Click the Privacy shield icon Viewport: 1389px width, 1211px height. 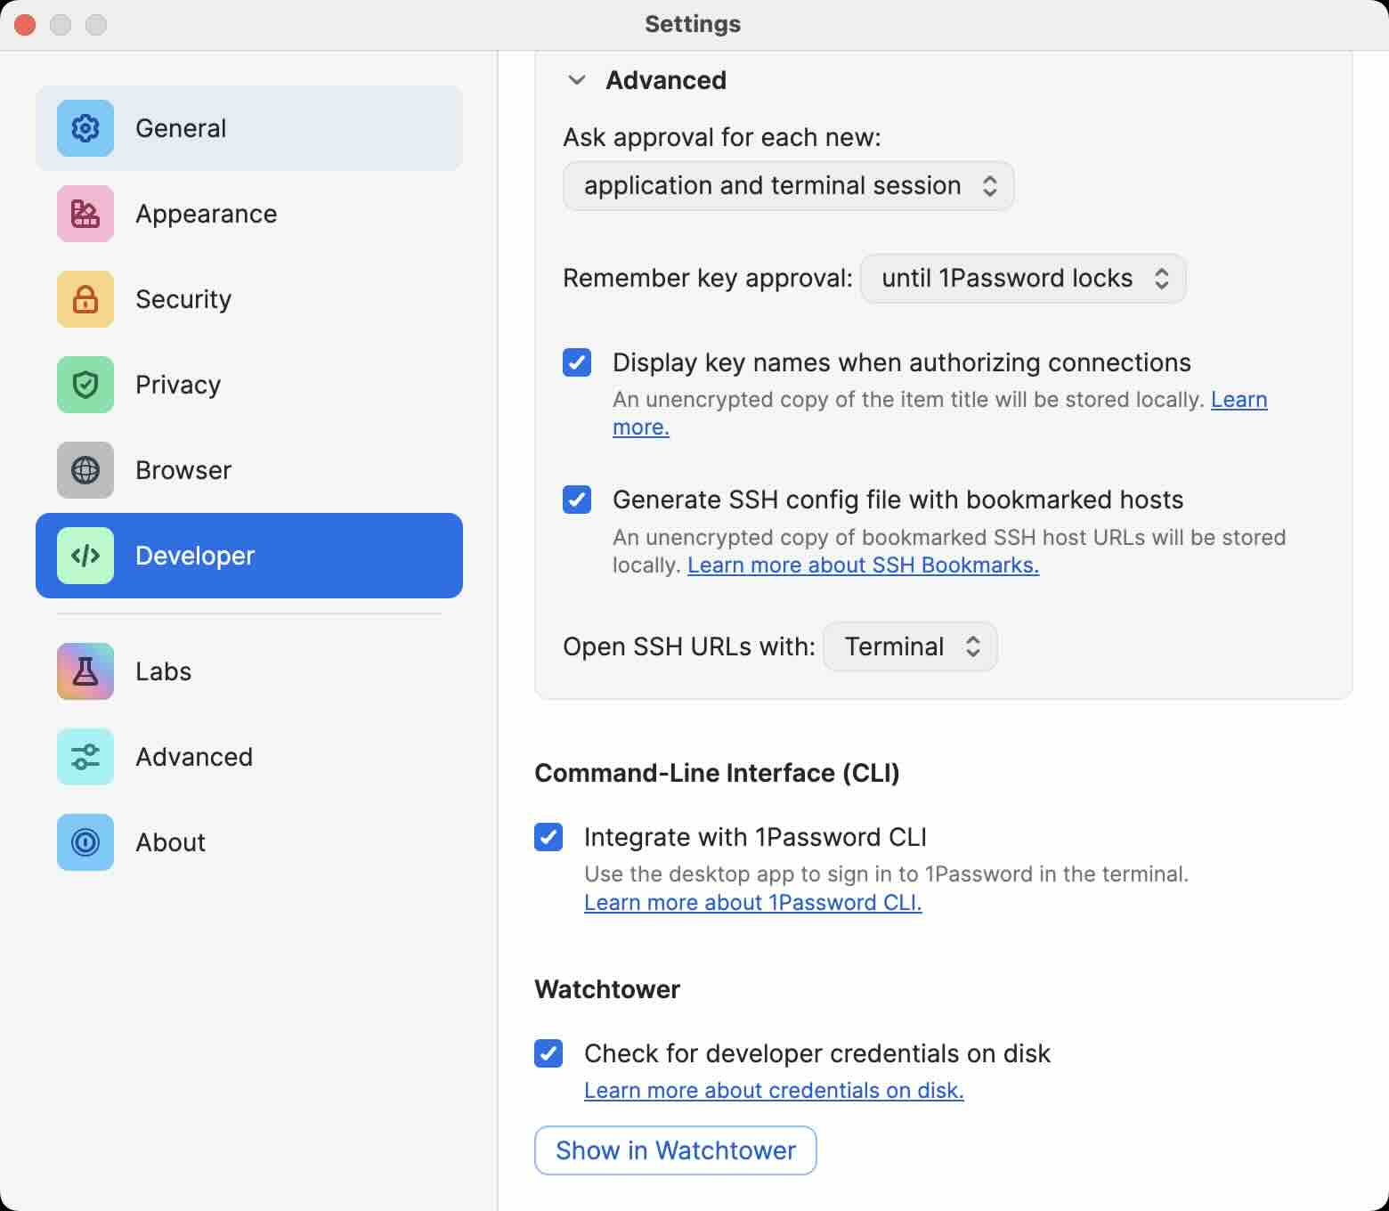pos(85,385)
